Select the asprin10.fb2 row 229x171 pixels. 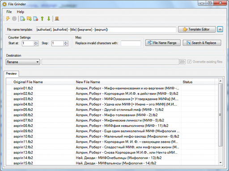pyautogui.click(x=112, y=136)
